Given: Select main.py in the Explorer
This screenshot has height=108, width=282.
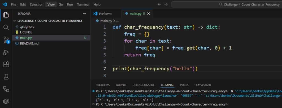Looking at the screenshot, I should click(x=51, y=38).
